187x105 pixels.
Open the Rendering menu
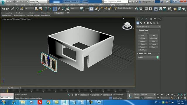click(82, 5)
